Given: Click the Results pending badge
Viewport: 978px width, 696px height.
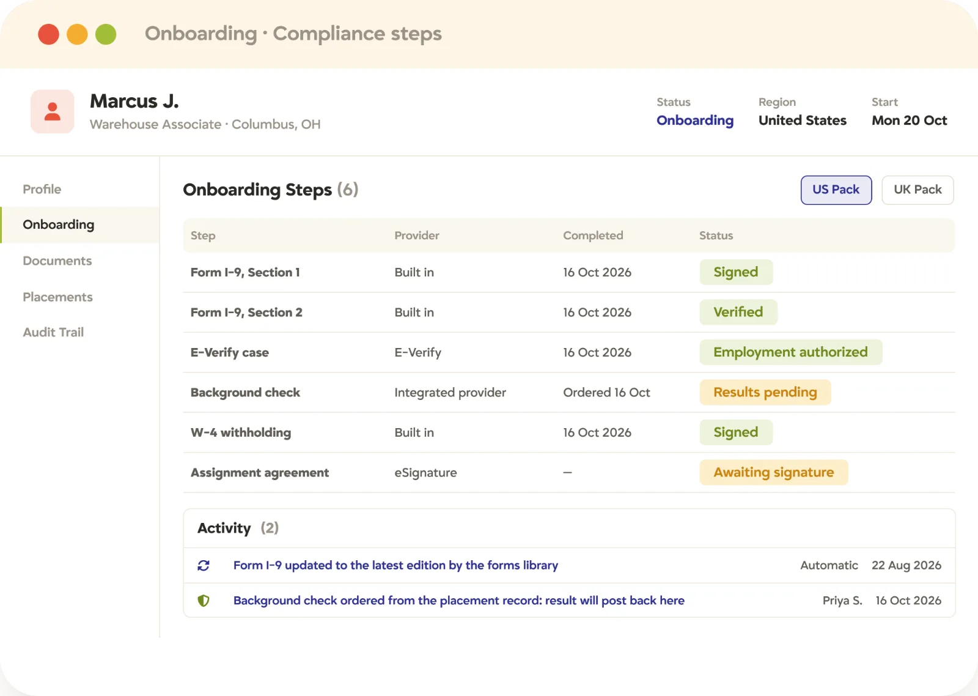Looking at the screenshot, I should 765,392.
